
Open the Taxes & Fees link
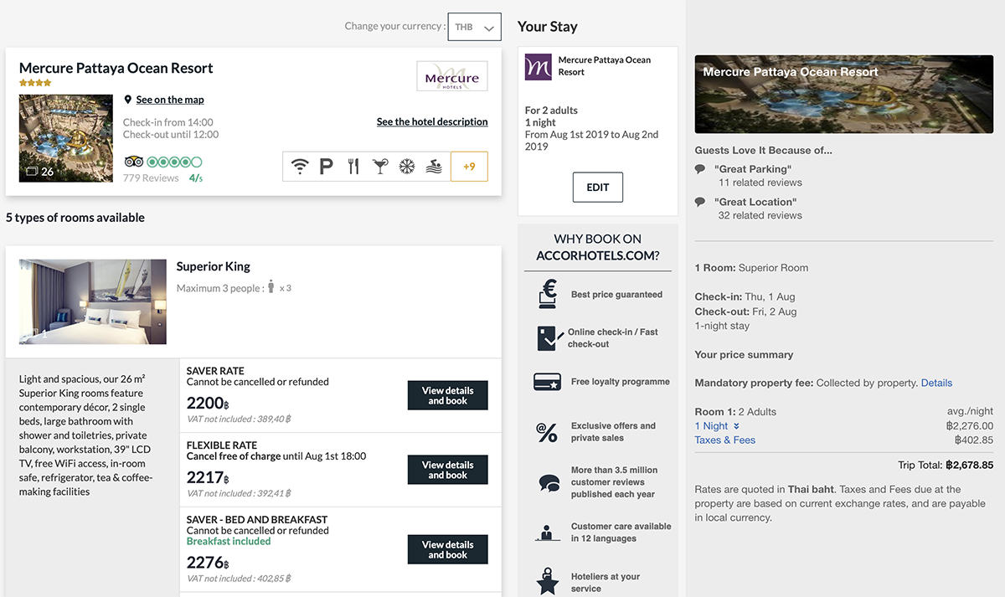point(725,440)
